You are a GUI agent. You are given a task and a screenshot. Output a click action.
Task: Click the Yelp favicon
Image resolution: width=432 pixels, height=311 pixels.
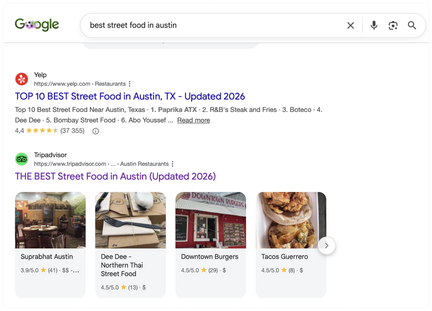click(x=22, y=79)
